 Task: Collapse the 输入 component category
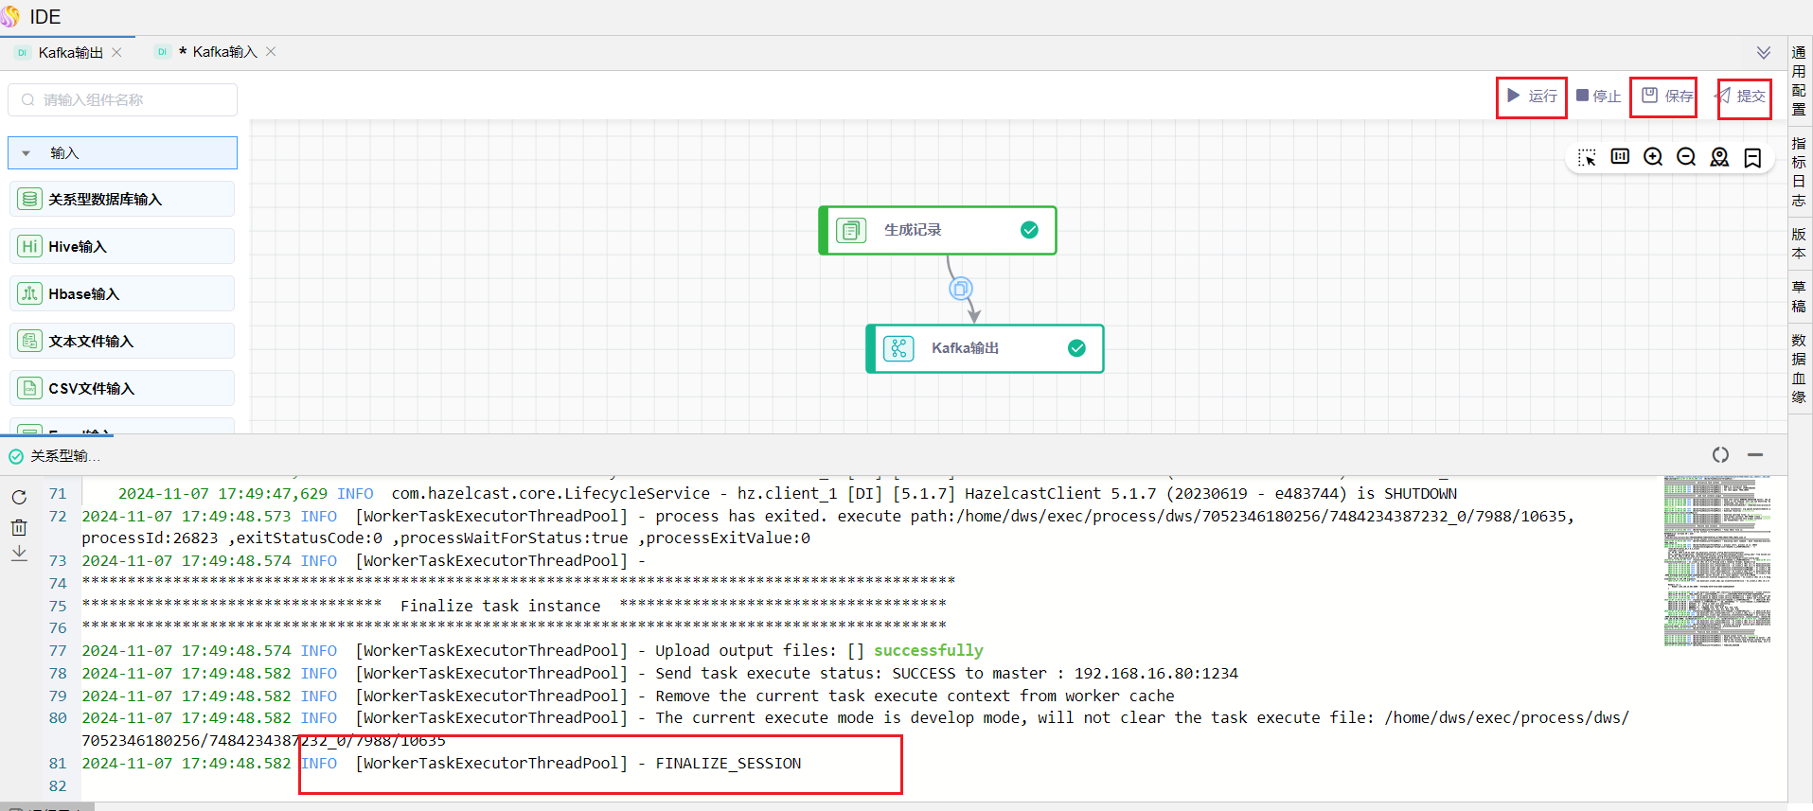tap(27, 153)
